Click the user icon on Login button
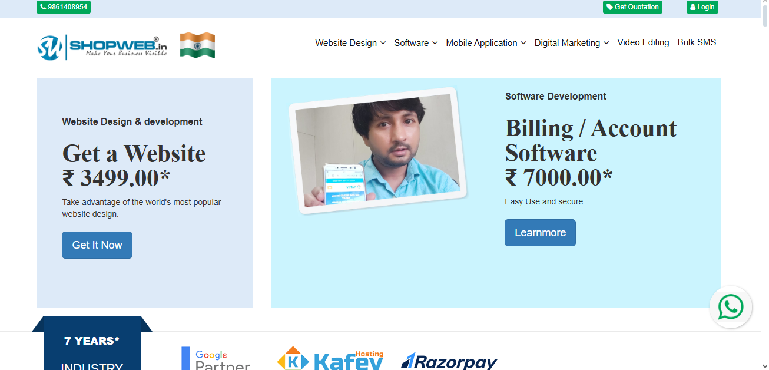Viewport: 769px width, 370px height. [x=693, y=7]
